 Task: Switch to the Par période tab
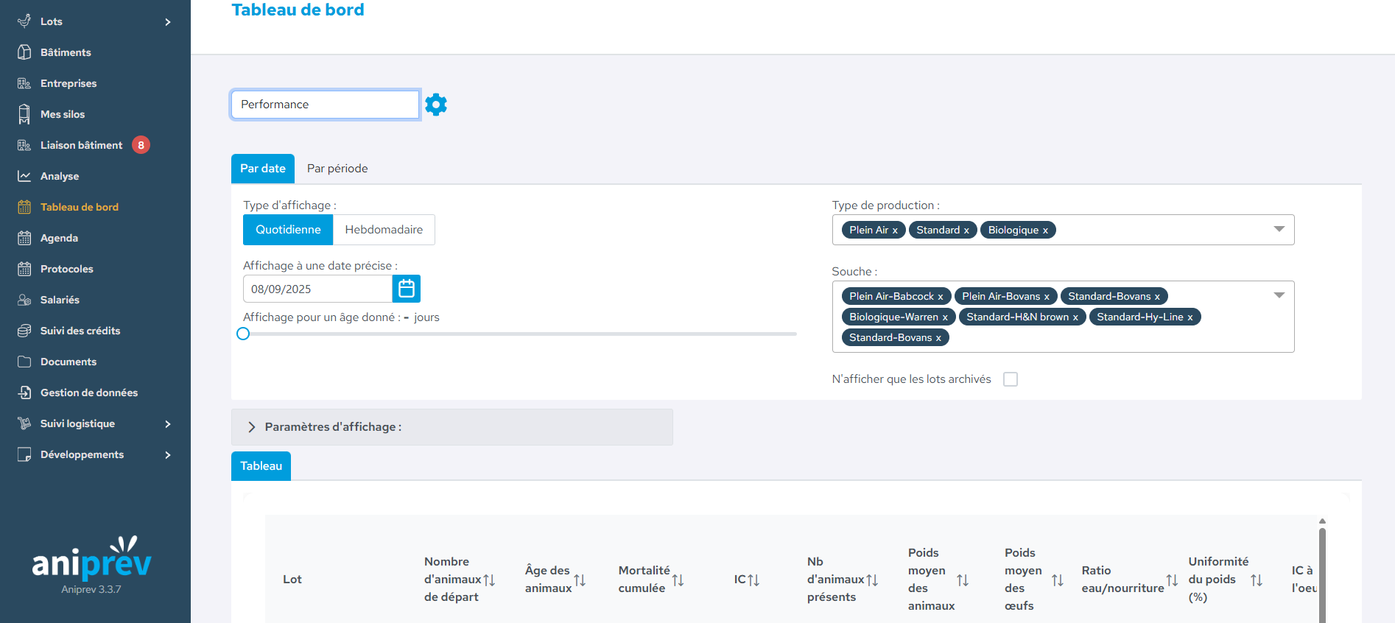(337, 169)
